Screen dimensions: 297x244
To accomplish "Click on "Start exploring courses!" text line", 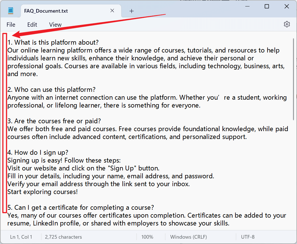I will 42,192.
